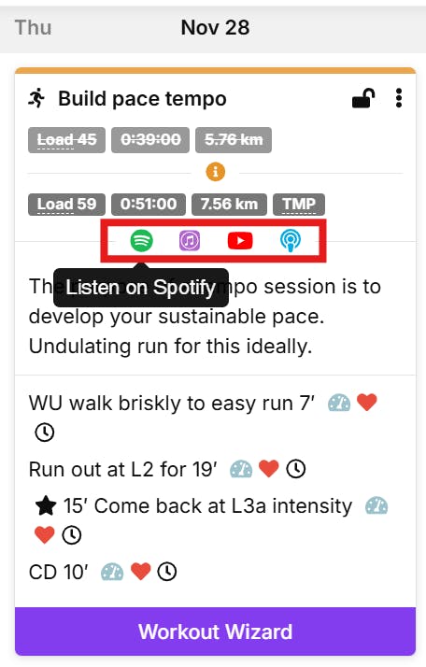
Task: Open the three-dot workout options menu
Action: [399, 98]
